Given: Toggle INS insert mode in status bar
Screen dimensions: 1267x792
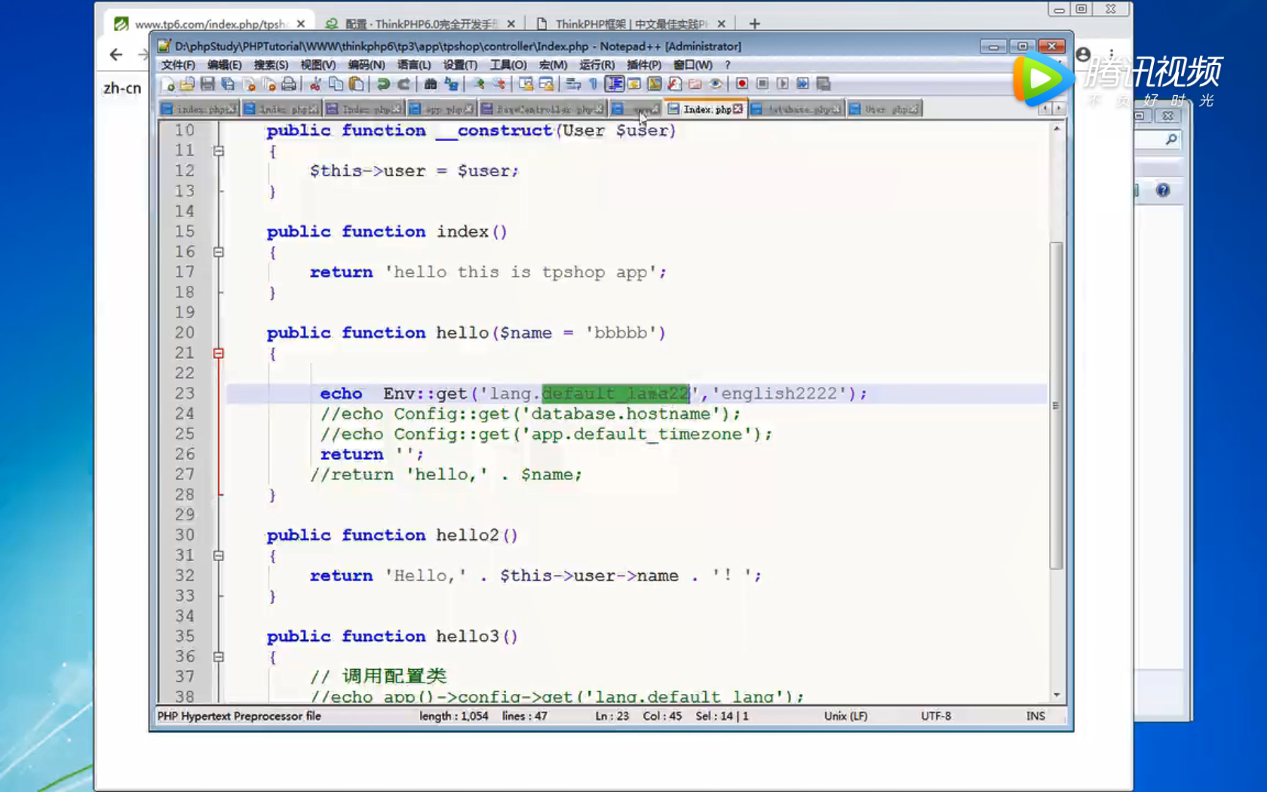Looking at the screenshot, I should click(x=1035, y=716).
